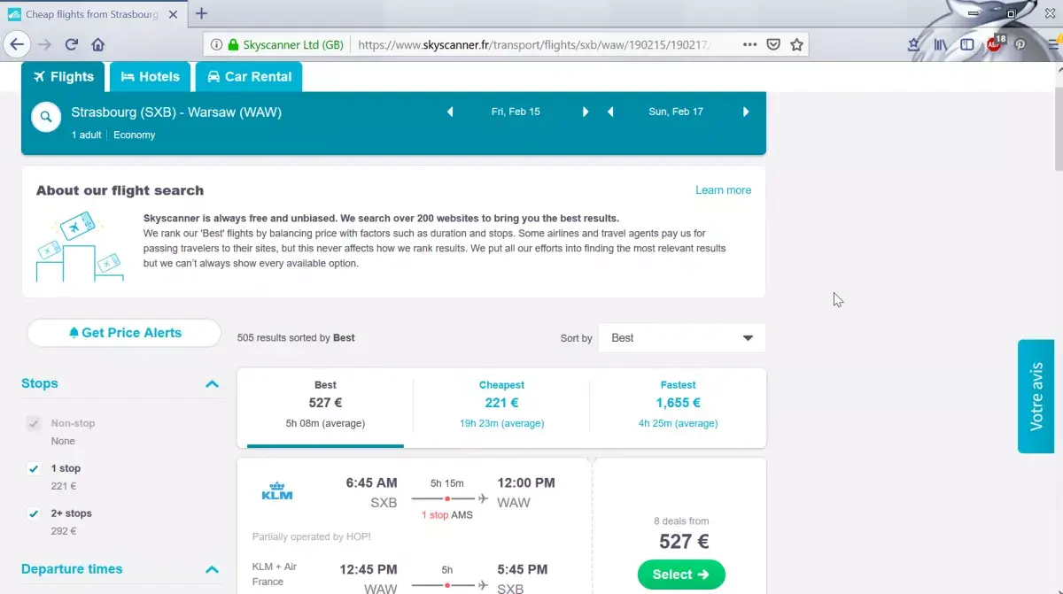Open the Learn more link
This screenshot has width=1063, height=594.
click(723, 190)
